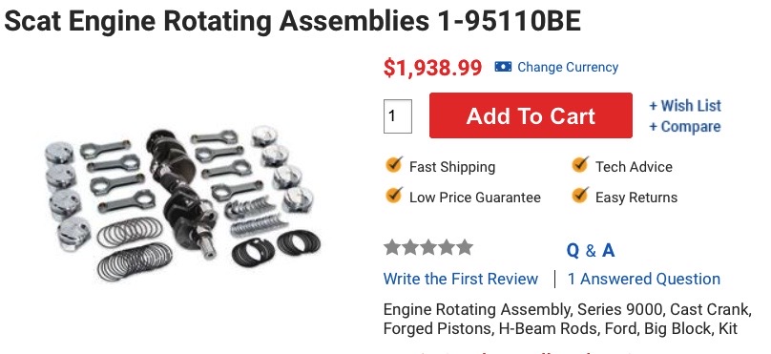Add the rotating assembly to cart
This screenshot has width=771, height=354.
[531, 115]
